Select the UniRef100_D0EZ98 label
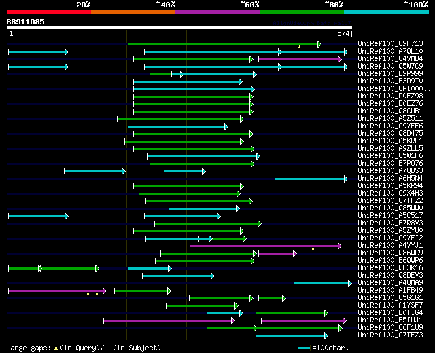The image size is (435, 353). pyautogui.click(x=390, y=96)
